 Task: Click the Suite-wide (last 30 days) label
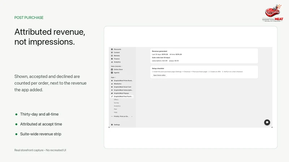161,58
